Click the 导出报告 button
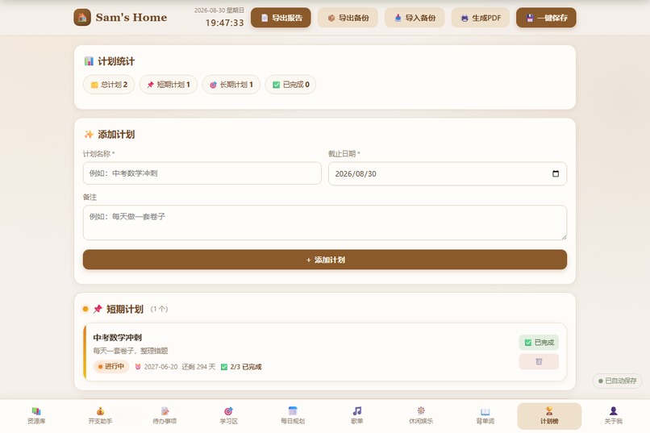 click(x=281, y=18)
